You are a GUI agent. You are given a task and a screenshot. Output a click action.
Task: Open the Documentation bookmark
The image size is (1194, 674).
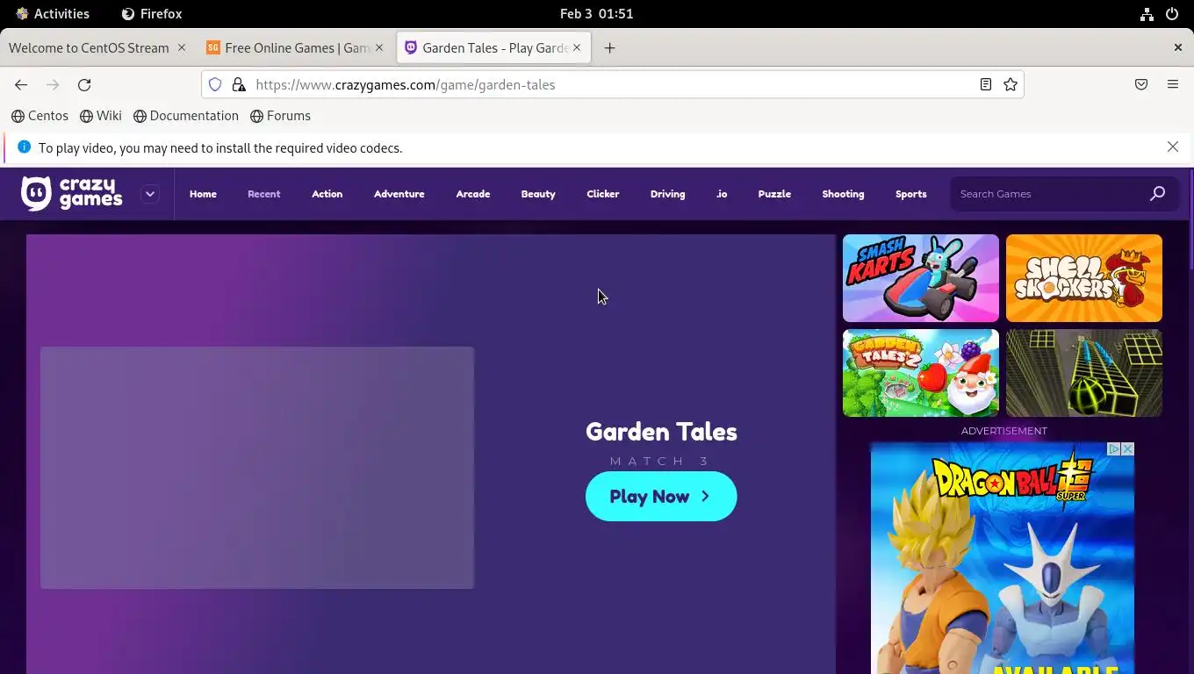click(186, 116)
